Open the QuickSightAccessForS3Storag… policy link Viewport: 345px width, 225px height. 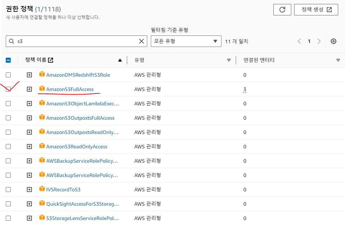click(82, 204)
